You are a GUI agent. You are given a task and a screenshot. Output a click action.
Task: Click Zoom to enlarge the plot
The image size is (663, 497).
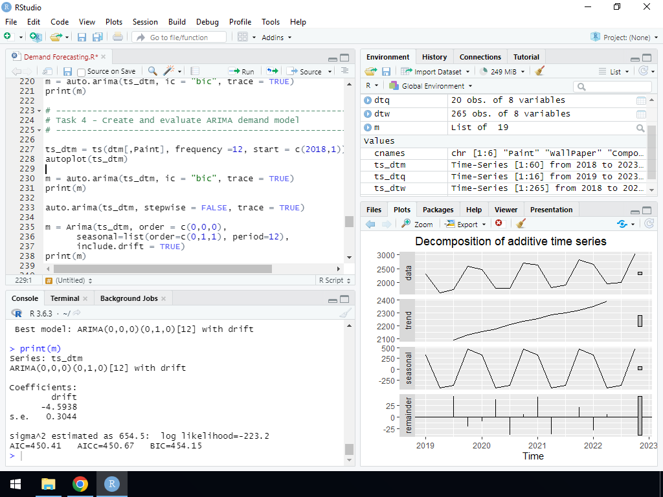coord(417,224)
